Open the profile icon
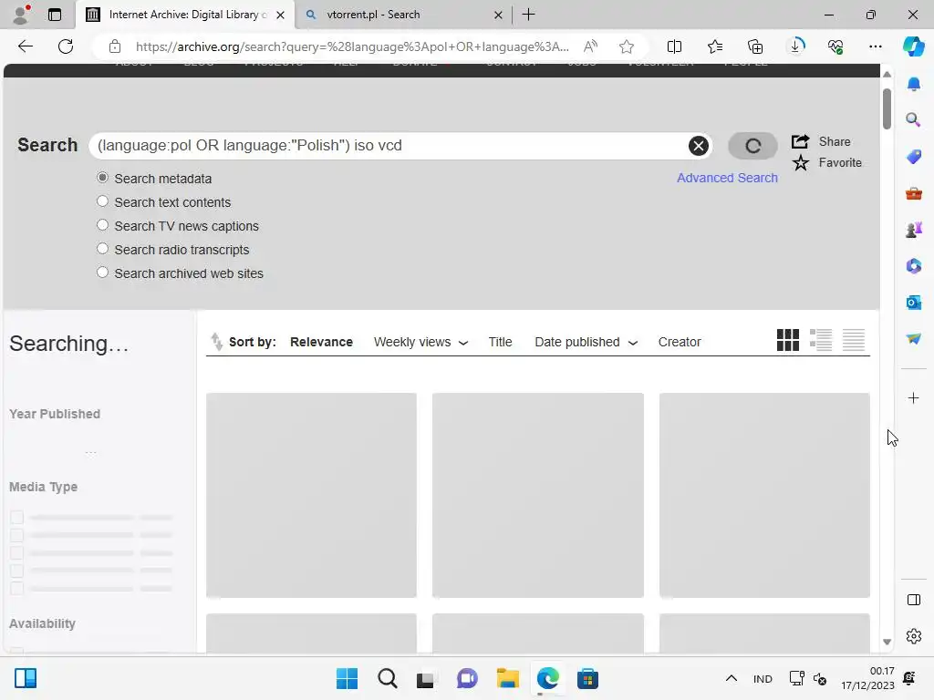This screenshot has height=700, width=934. click(x=22, y=15)
